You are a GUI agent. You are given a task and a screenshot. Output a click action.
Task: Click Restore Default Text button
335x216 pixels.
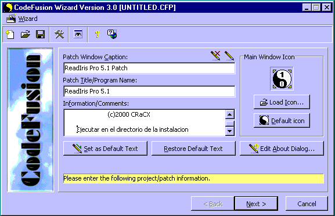click(x=193, y=148)
